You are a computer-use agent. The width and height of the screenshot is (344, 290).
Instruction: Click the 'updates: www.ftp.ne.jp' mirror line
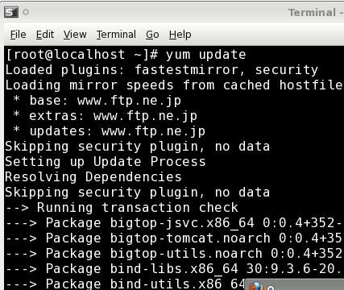click(109, 131)
